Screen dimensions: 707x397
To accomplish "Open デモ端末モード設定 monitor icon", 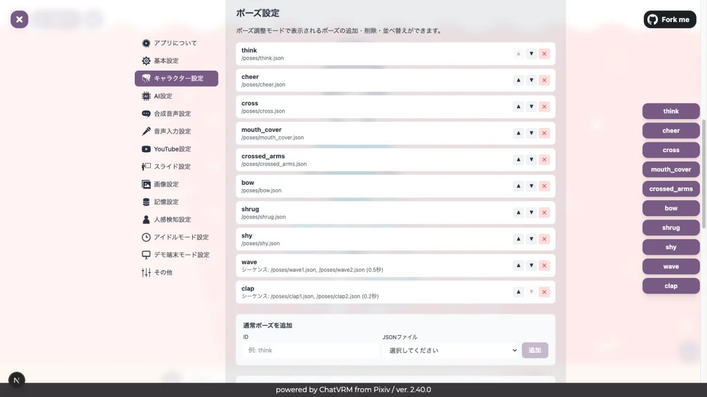I will coord(146,255).
